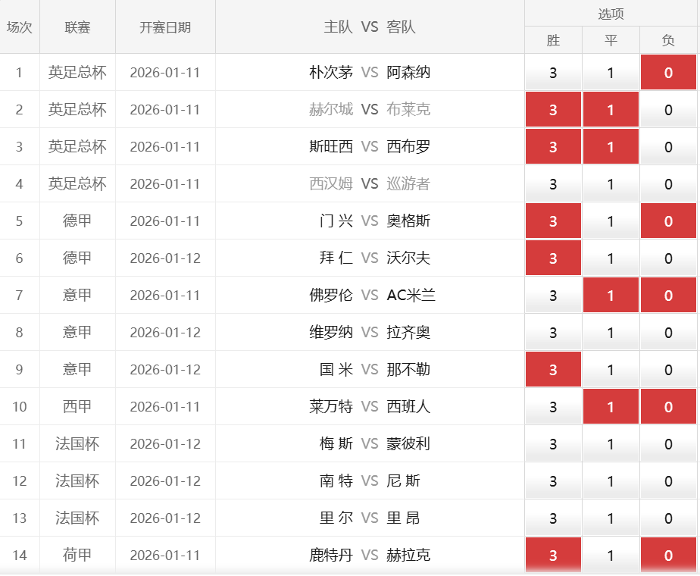
Task: Click the 开赛日期 column header
Action: [165, 24]
